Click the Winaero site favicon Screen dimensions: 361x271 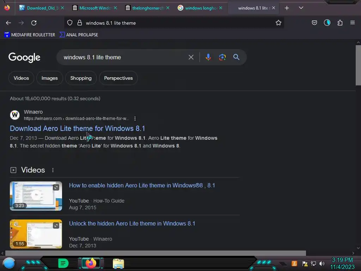15,115
